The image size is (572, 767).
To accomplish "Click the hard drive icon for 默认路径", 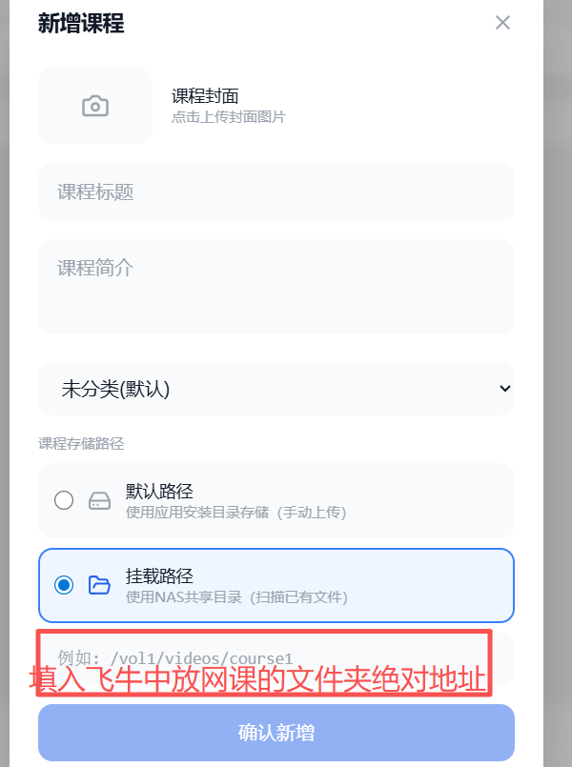I will tap(99, 501).
